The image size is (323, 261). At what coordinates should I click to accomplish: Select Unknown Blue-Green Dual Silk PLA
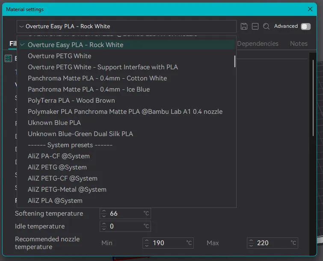click(x=80, y=134)
